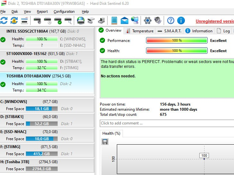Click the green check beside Performance
234x175 pixels.
102,40
